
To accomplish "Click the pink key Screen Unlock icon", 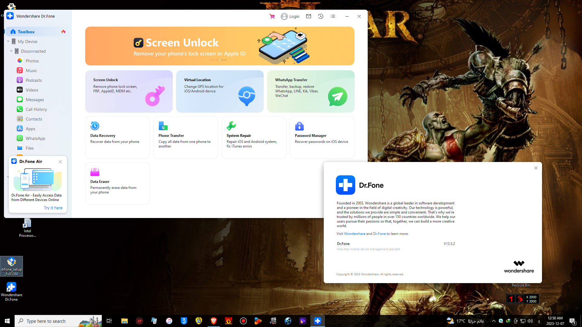I will click(x=155, y=96).
